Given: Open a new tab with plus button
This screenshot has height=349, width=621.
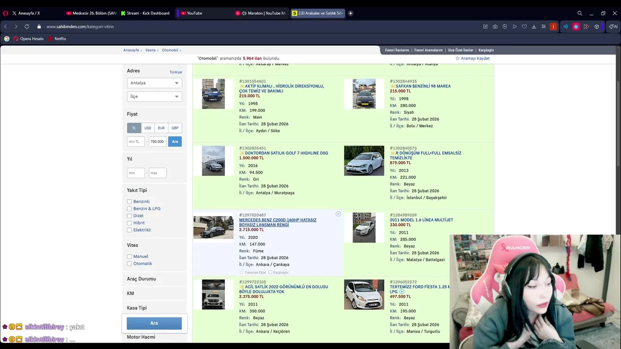Looking at the screenshot, I should pos(350,13).
